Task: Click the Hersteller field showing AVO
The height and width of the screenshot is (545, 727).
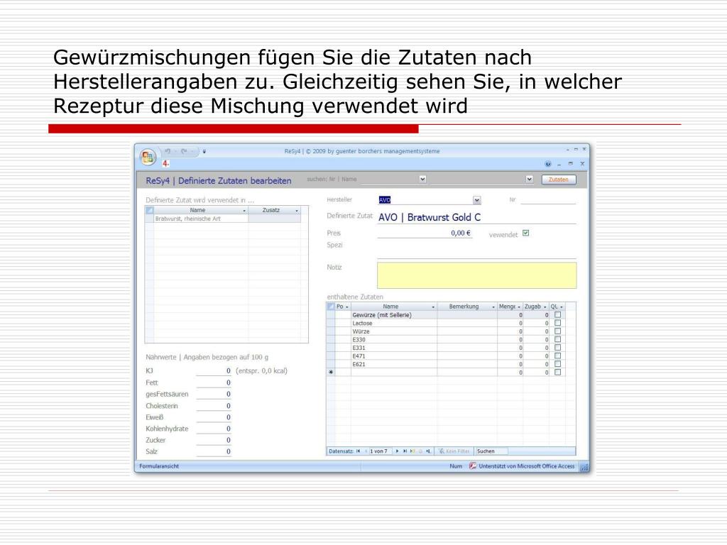Action: pyautogui.click(x=425, y=200)
